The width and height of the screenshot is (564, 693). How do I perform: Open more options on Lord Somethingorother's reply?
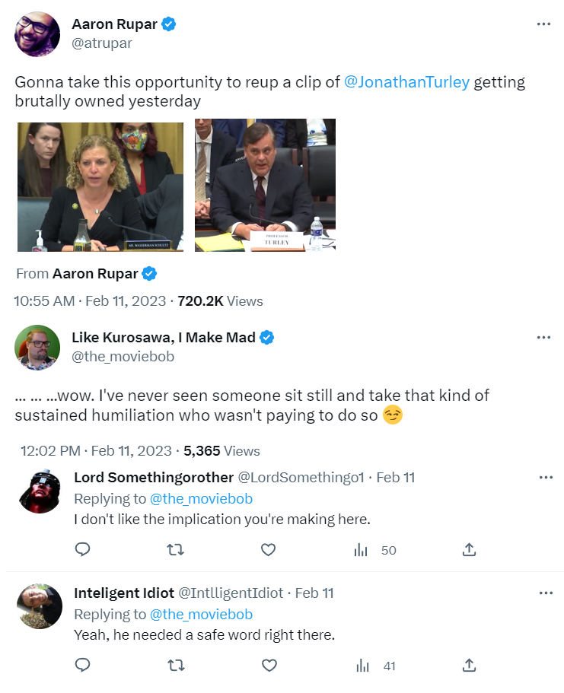pyautogui.click(x=546, y=478)
